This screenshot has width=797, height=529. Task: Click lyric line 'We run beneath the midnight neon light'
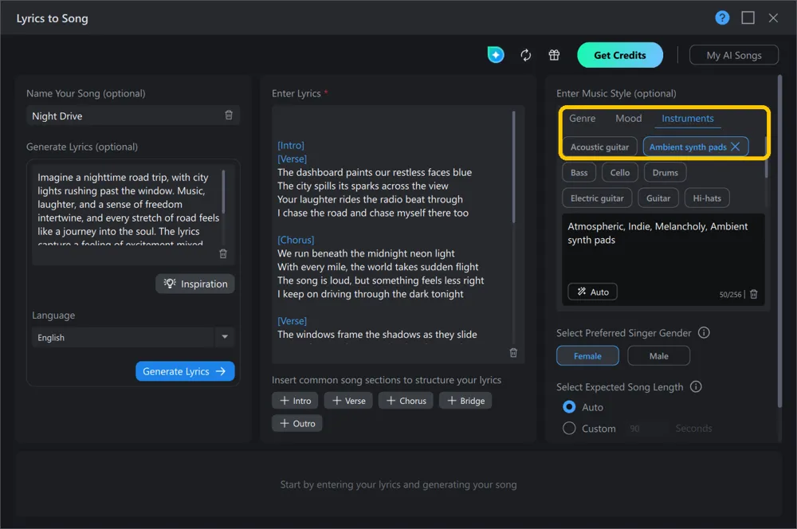point(366,253)
